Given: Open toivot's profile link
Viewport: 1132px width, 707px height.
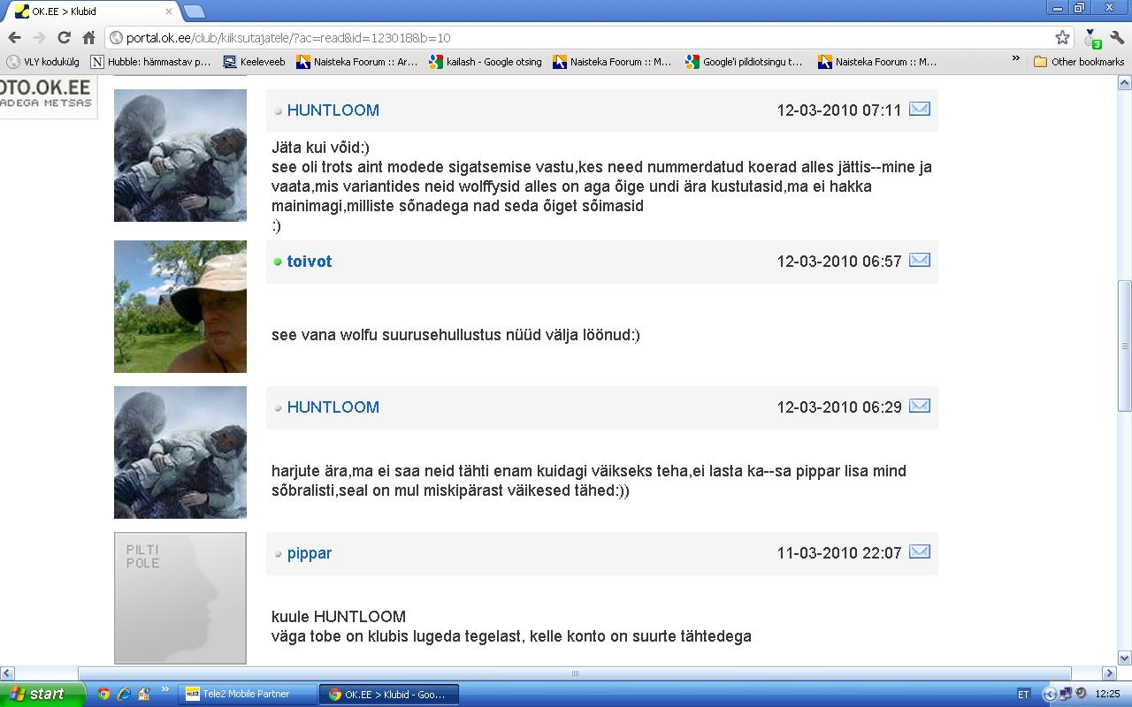Looking at the screenshot, I should point(310,262).
